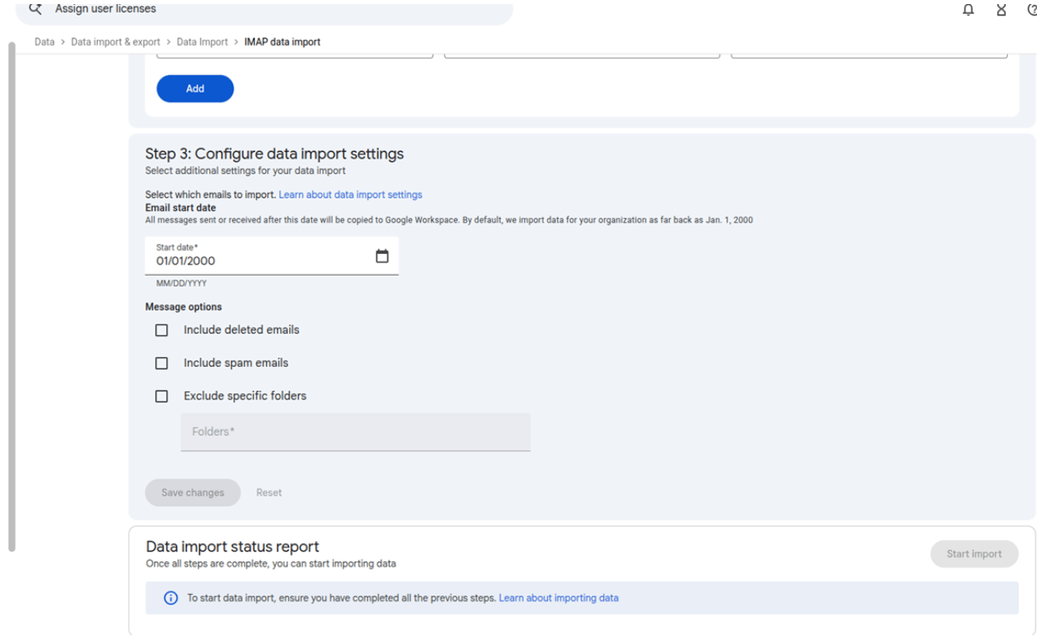The image size is (1037, 638).
Task: Go to Data breadcrumb
Action: pyautogui.click(x=45, y=42)
